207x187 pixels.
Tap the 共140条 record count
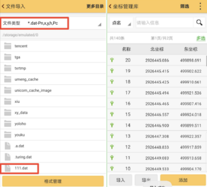coord(117,38)
